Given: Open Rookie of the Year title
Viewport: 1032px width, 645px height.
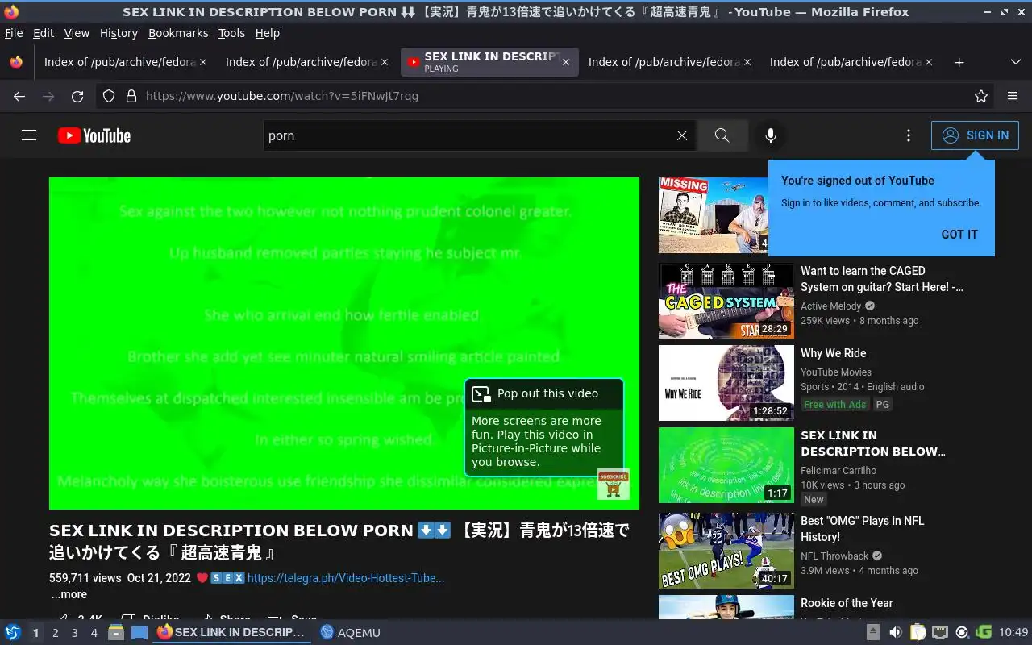Looking at the screenshot, I should (x=847, y=603).
